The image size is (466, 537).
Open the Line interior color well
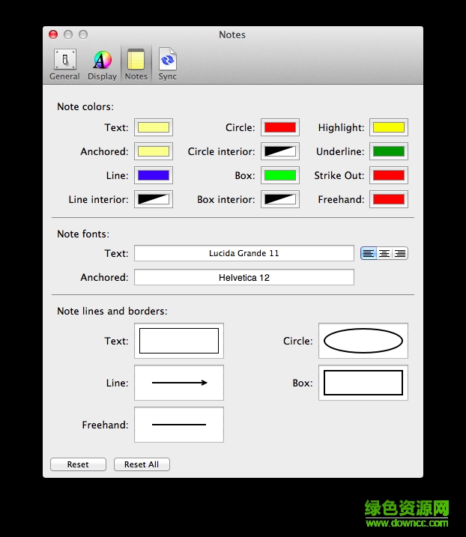(x=154, y=199)
